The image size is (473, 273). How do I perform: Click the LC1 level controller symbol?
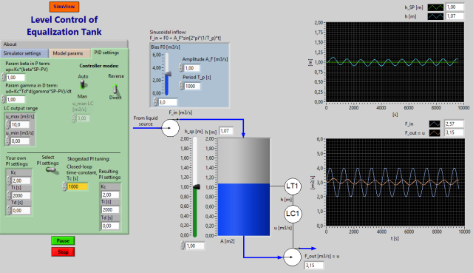click(x=293, y=214)
